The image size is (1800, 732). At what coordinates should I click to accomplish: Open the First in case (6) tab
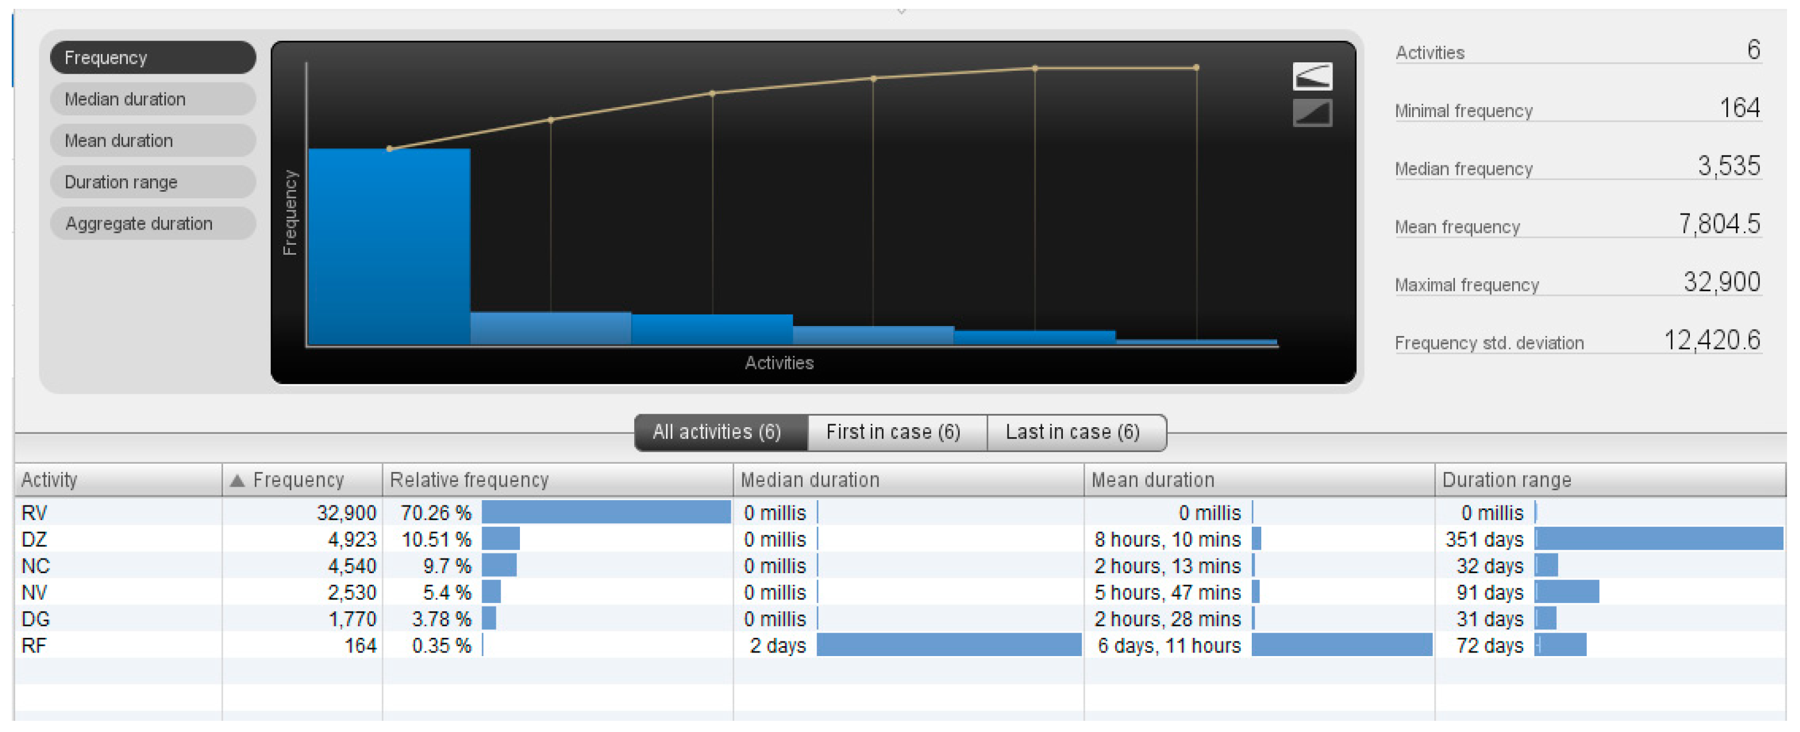(897, 432)
